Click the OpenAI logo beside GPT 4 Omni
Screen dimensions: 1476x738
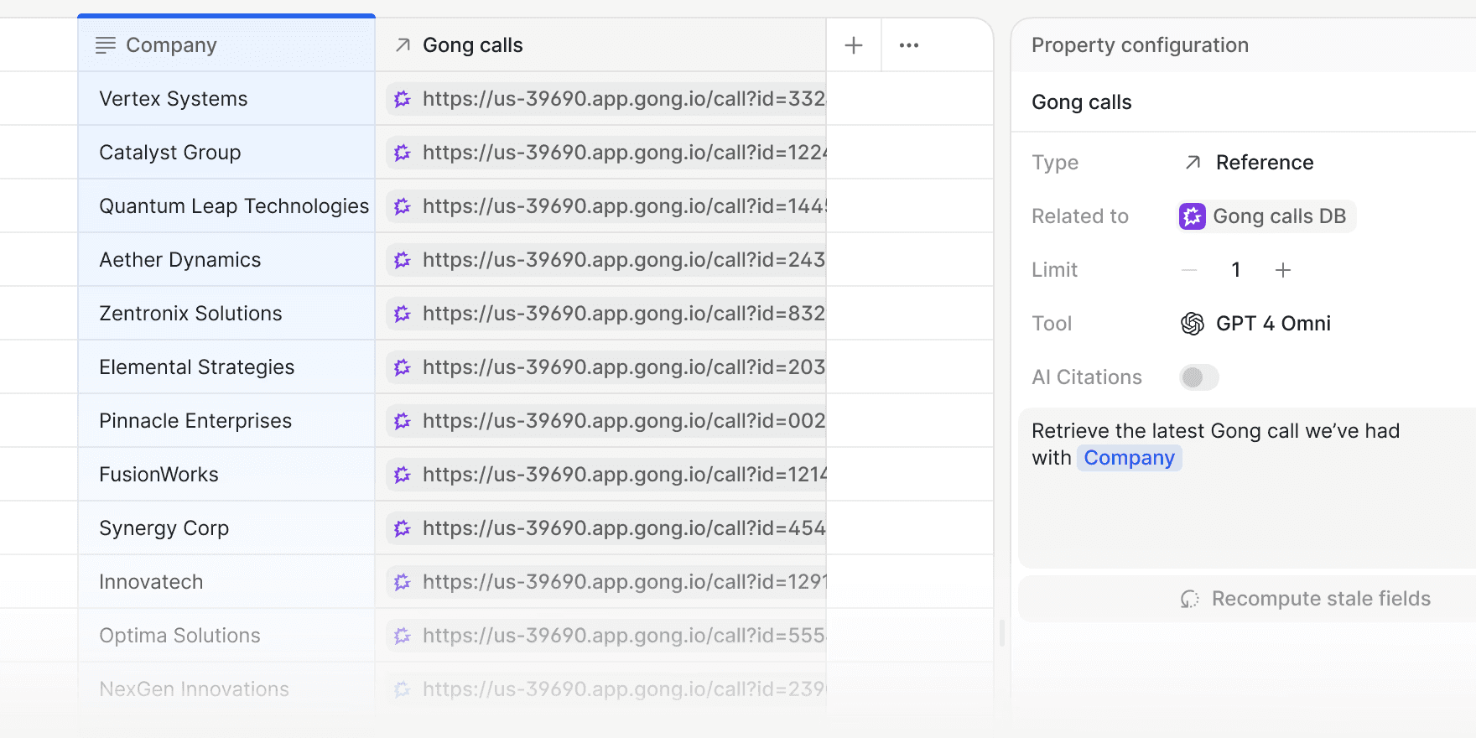[1193, 324]
